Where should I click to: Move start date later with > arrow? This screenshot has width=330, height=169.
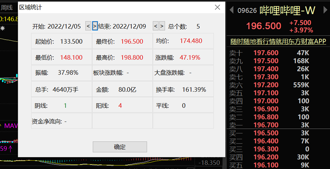pyautogui.click(x=95, y=26)
